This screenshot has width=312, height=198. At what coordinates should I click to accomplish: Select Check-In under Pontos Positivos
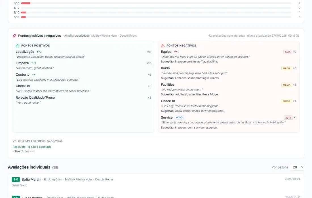(x=23, y=86)
